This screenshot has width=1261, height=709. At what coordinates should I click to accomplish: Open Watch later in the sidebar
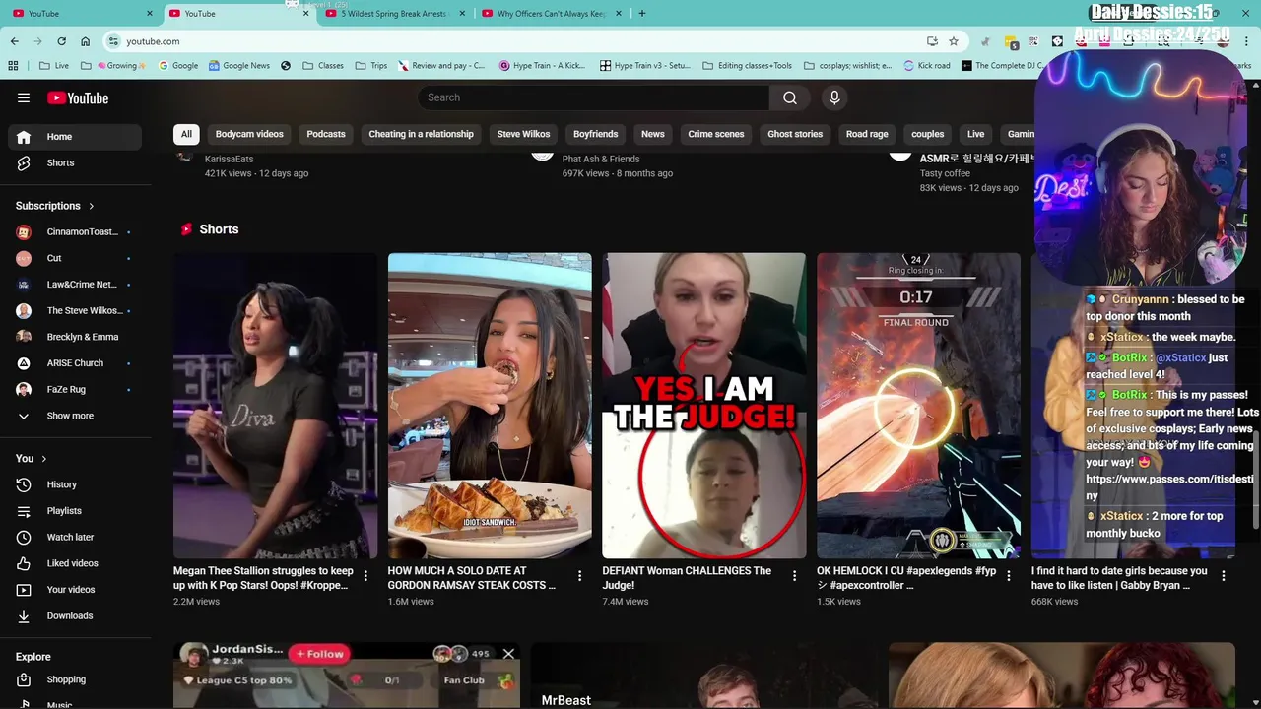pyautogui.click(x=75, y=537)
